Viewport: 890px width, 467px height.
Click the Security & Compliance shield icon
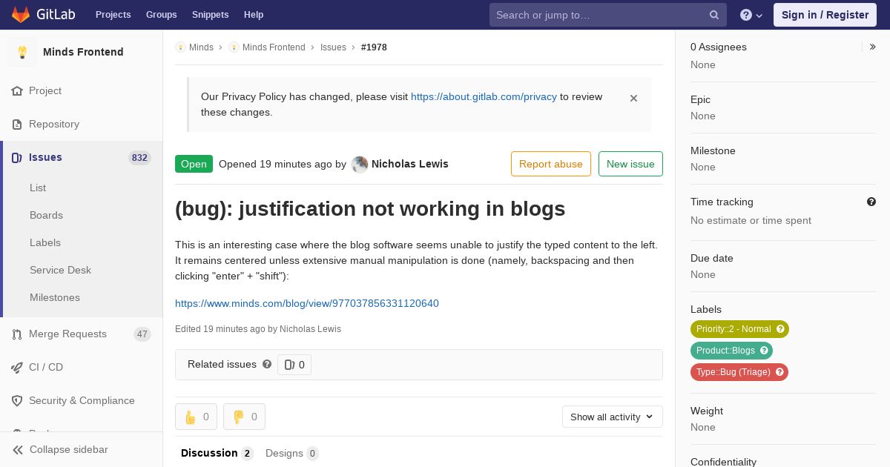[x=17, y=401]
